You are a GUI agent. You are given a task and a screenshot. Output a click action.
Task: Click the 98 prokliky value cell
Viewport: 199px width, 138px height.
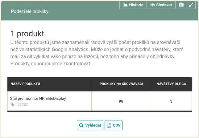pos(121,101)
